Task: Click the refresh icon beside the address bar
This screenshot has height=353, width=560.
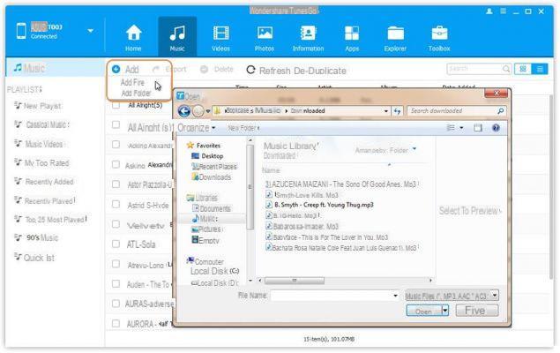Action: [x=397, y=111]
